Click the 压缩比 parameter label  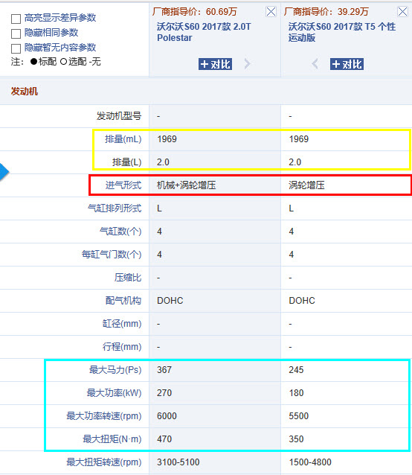tap(128, 278)
